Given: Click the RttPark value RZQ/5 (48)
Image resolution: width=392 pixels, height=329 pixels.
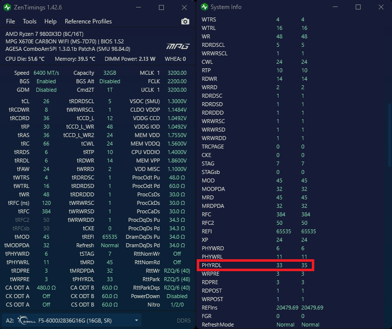Looking at the screenshot, I should click(177, 279).
